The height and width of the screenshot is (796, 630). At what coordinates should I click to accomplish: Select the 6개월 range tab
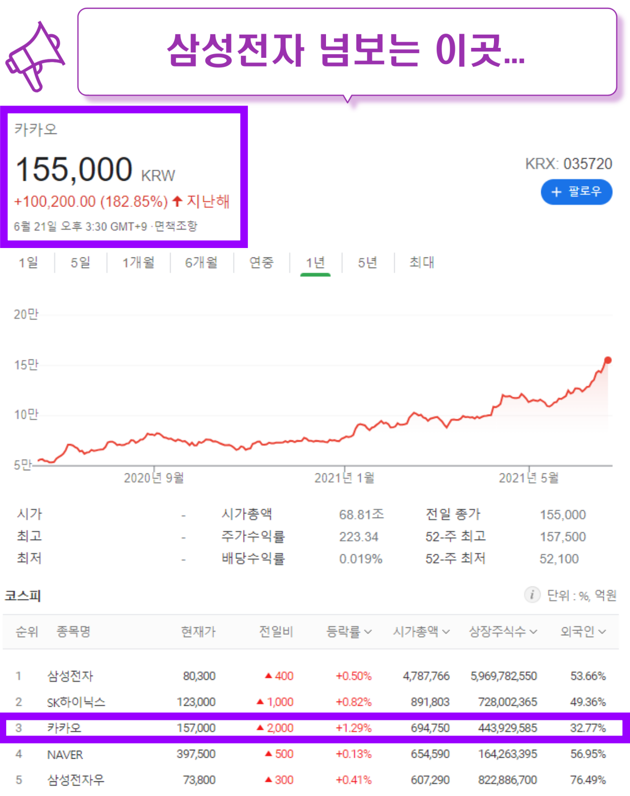[202, 262]
